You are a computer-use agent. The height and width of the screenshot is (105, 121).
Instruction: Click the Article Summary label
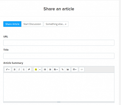click(x=13, y=63)
